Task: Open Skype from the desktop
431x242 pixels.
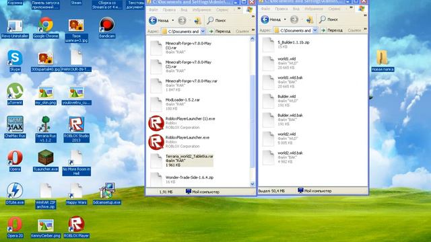Action: pyautogui.click(x=15, y=61)
